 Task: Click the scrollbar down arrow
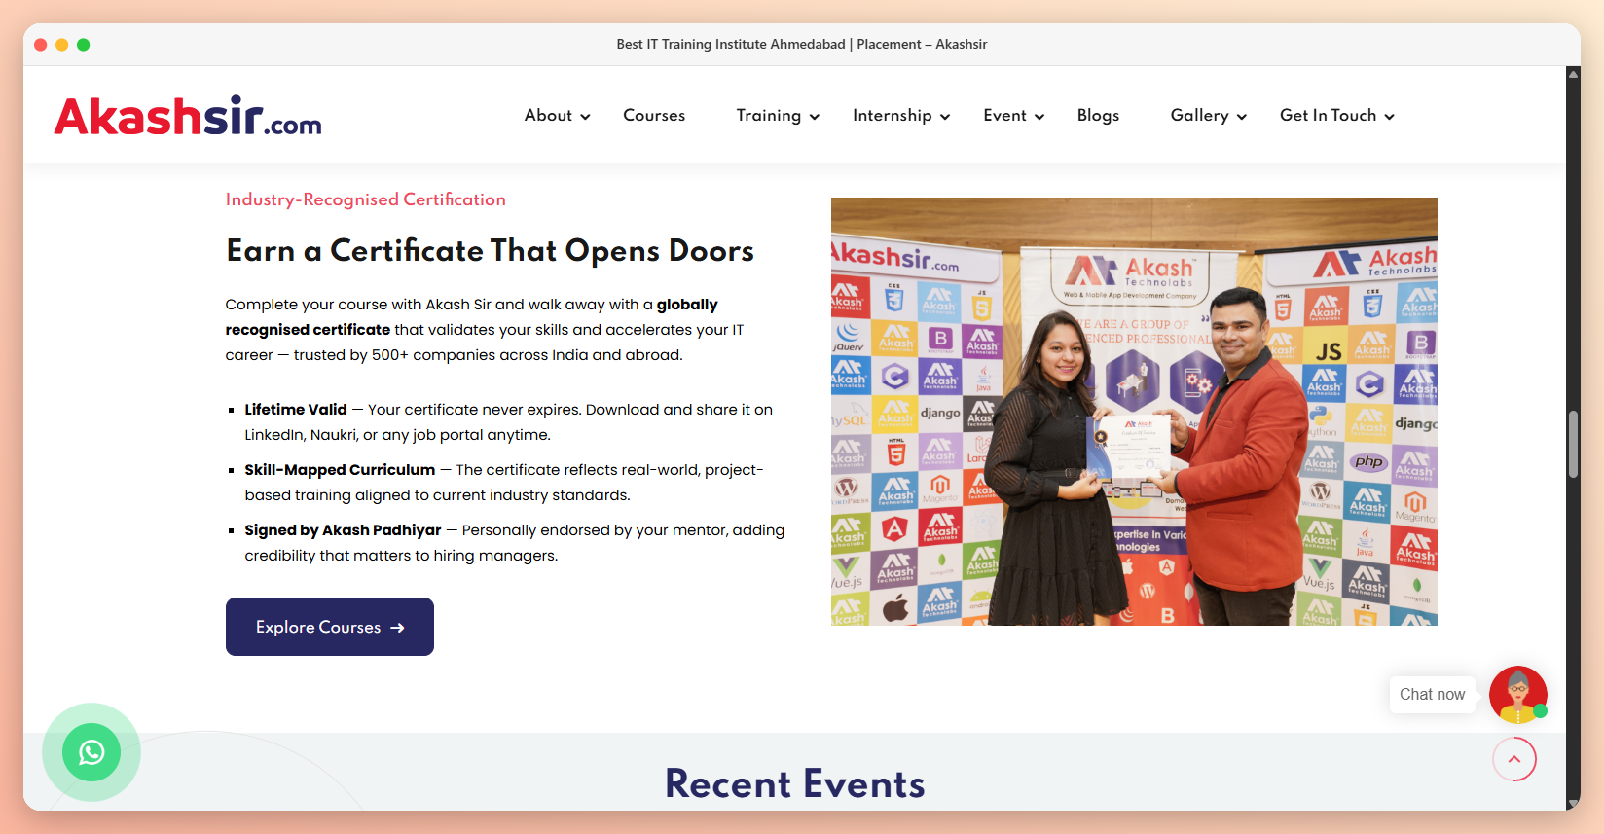(x=1573, y=803)
